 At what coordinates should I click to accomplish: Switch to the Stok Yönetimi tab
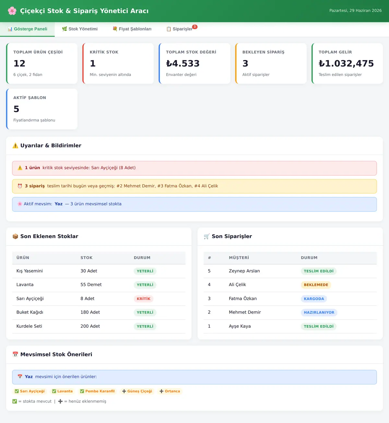click(80, 29)
